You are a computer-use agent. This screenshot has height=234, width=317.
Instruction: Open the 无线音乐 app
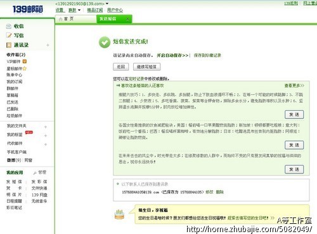click(x=39, y=201)
